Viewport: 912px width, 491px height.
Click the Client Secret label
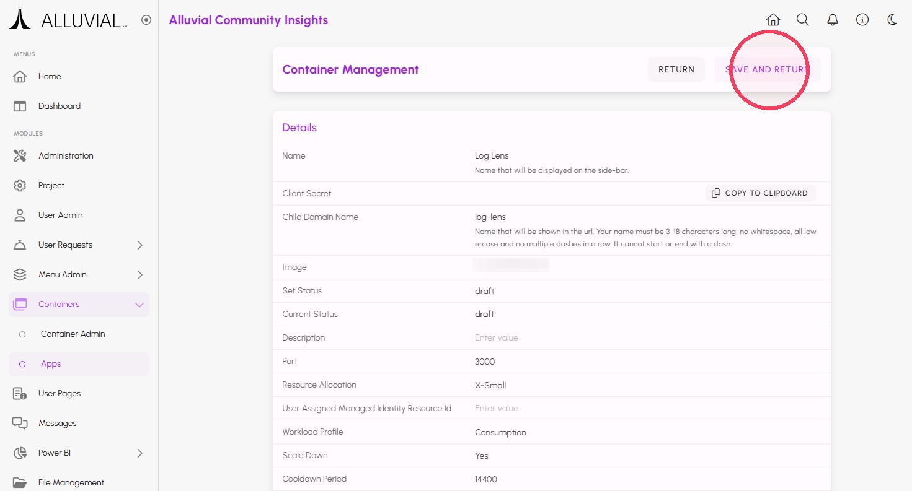click(x=307, y=193)
